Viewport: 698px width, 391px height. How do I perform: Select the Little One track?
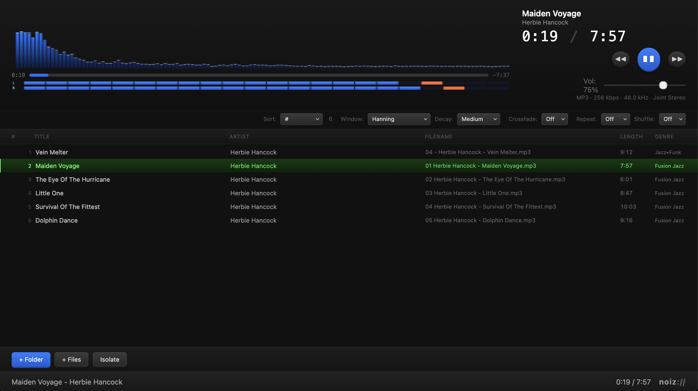click(x=349, y=193)
